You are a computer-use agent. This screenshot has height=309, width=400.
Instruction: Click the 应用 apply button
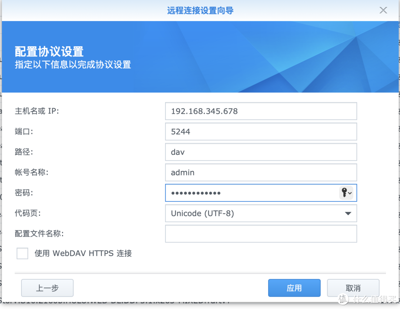pyautogui.click(x=294, y=288)
